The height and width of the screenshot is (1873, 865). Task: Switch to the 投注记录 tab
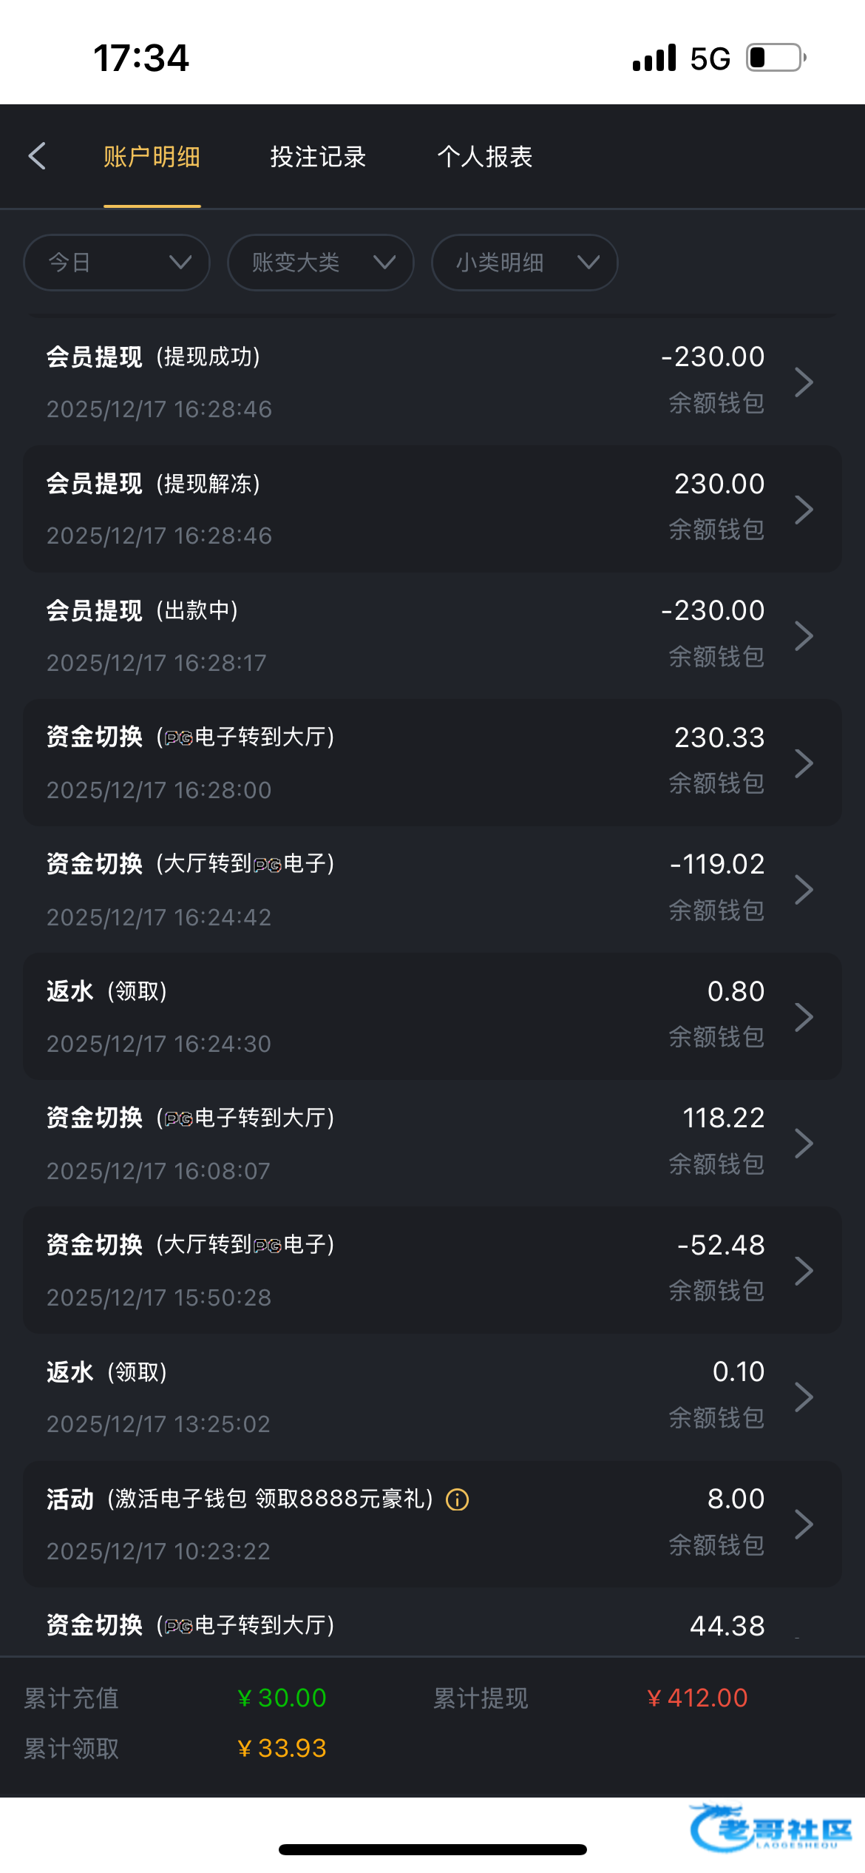click(x=318, y=157)
